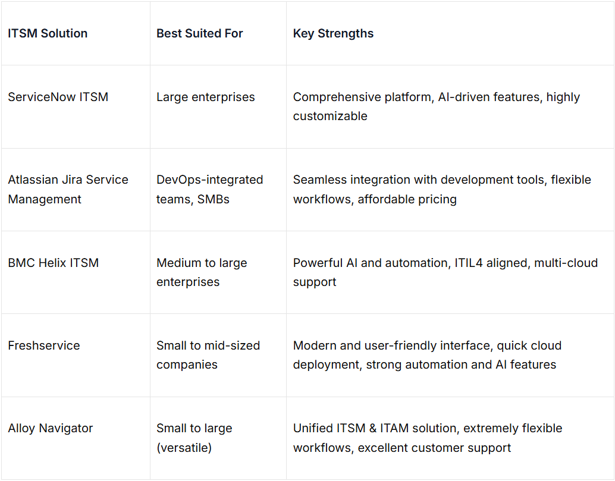Select the "Small to mid-sized companies" cell
Screen dimensions: 615x481
point(208,355)
